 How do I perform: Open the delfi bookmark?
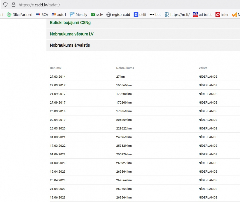[140, 15]
